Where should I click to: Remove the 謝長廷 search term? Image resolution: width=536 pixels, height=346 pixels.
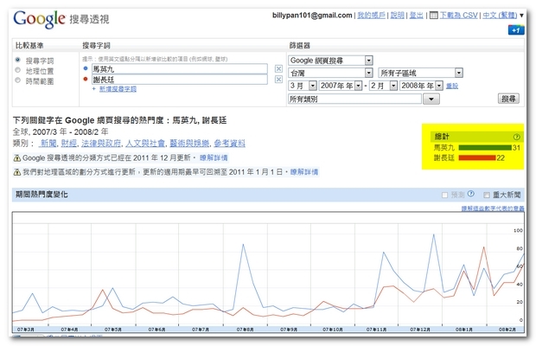point(278,80)
